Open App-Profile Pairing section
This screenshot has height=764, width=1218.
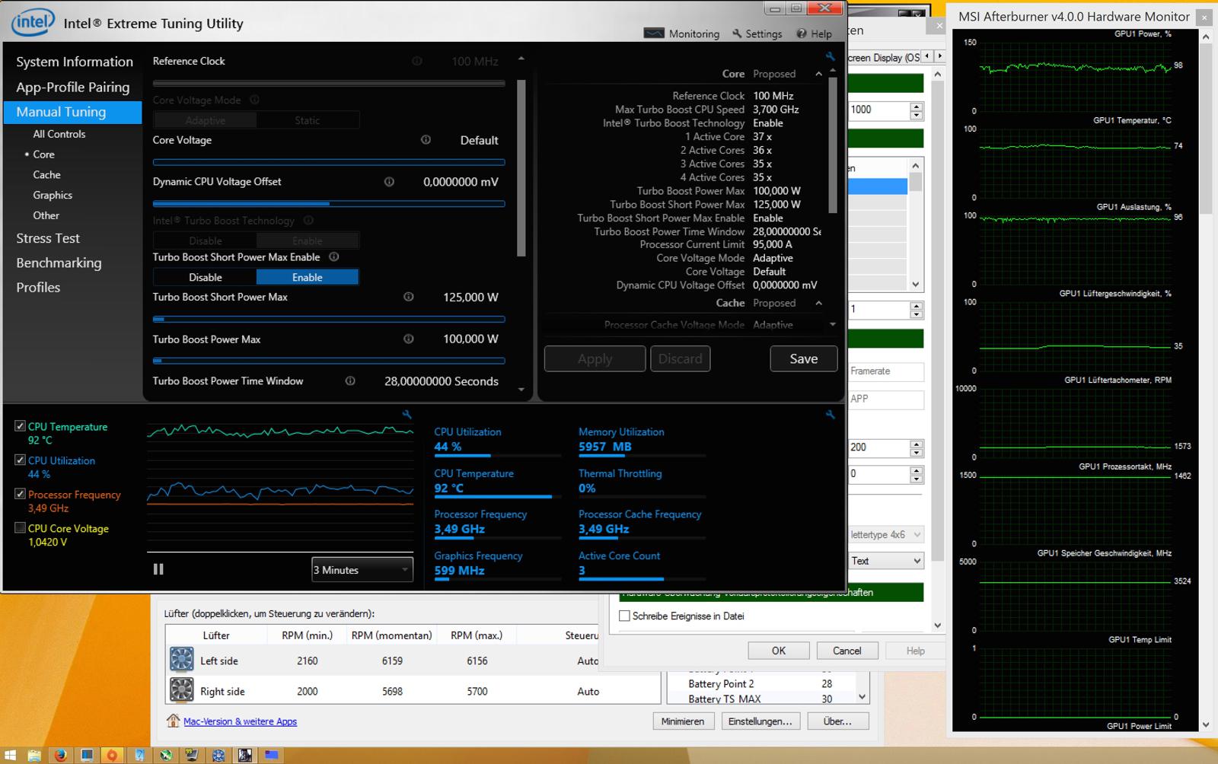73,87
